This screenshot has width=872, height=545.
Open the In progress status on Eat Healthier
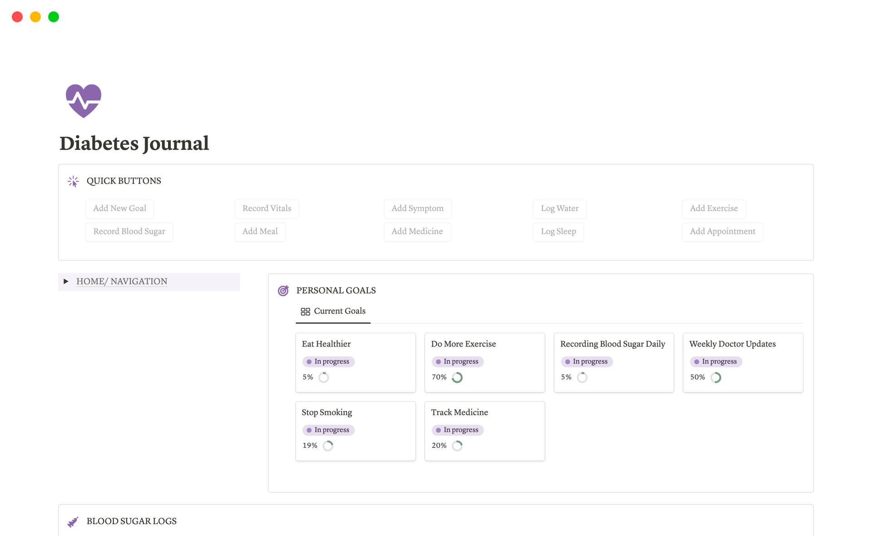click(328, 362)
